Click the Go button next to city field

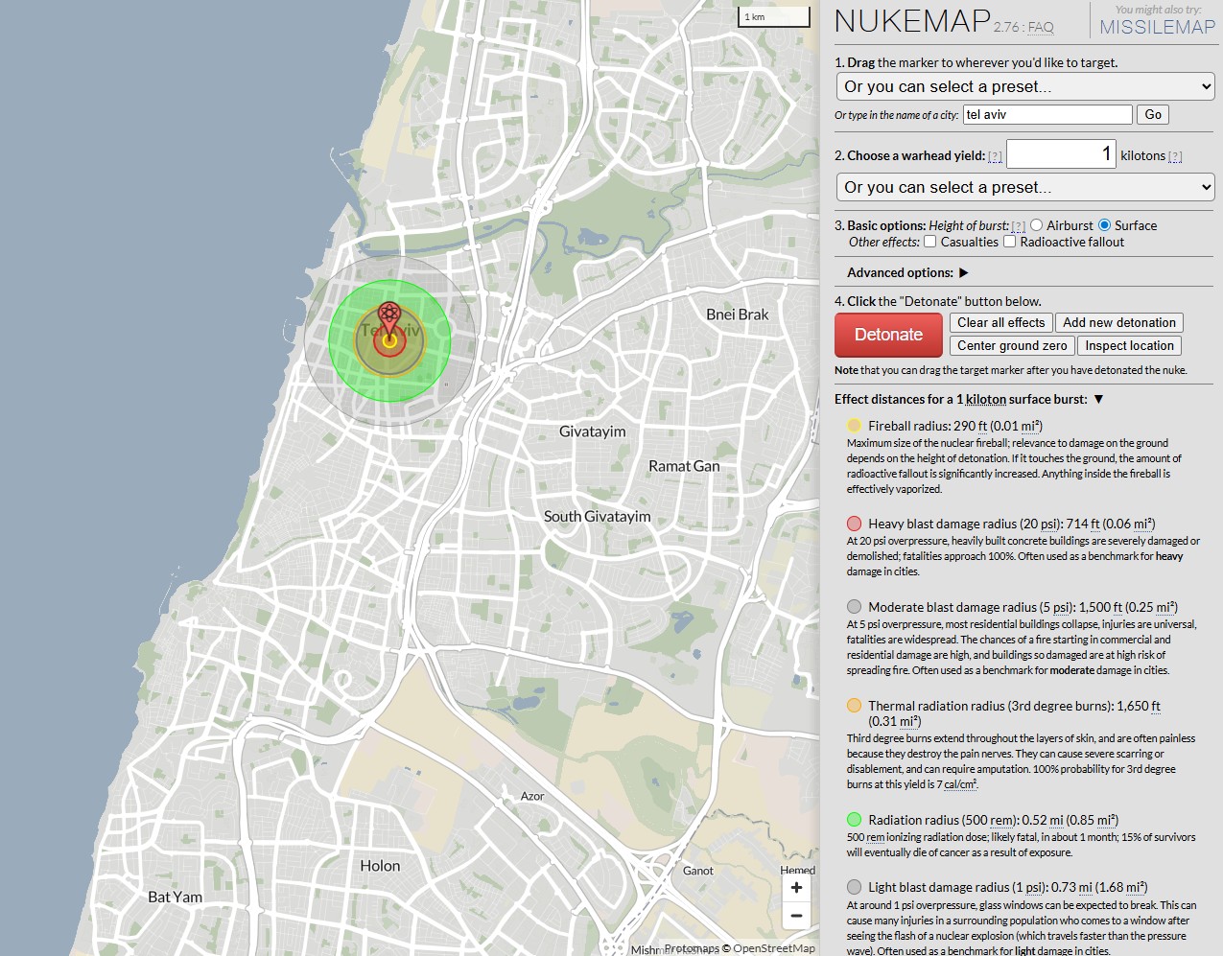tap(1153, 114)
